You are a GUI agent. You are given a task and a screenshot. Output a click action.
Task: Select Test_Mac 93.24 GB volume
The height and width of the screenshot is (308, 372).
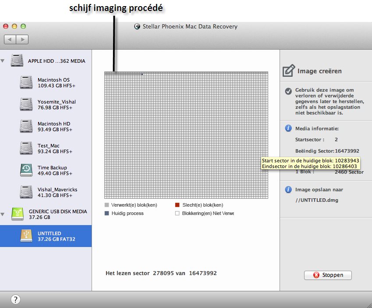pos(46,148)
